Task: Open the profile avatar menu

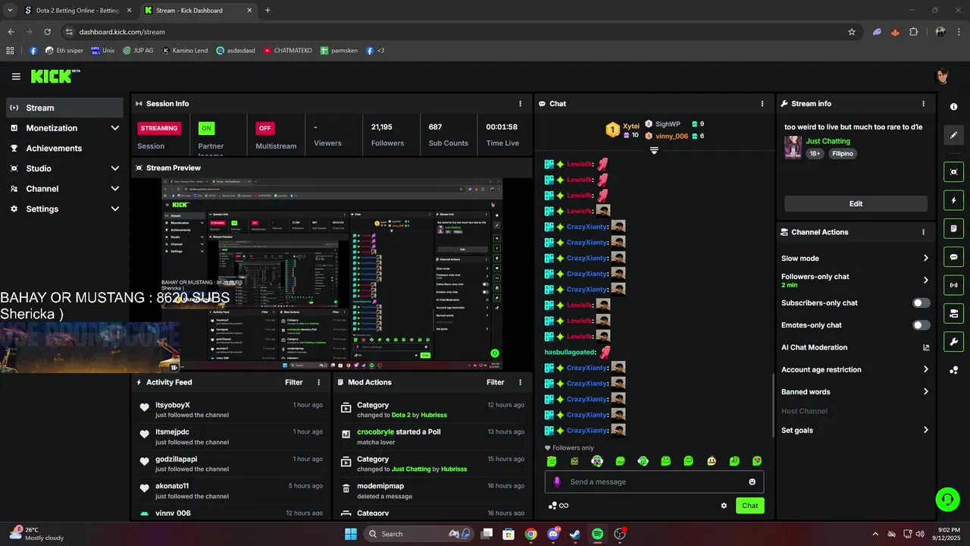Action: coord(943,77)
